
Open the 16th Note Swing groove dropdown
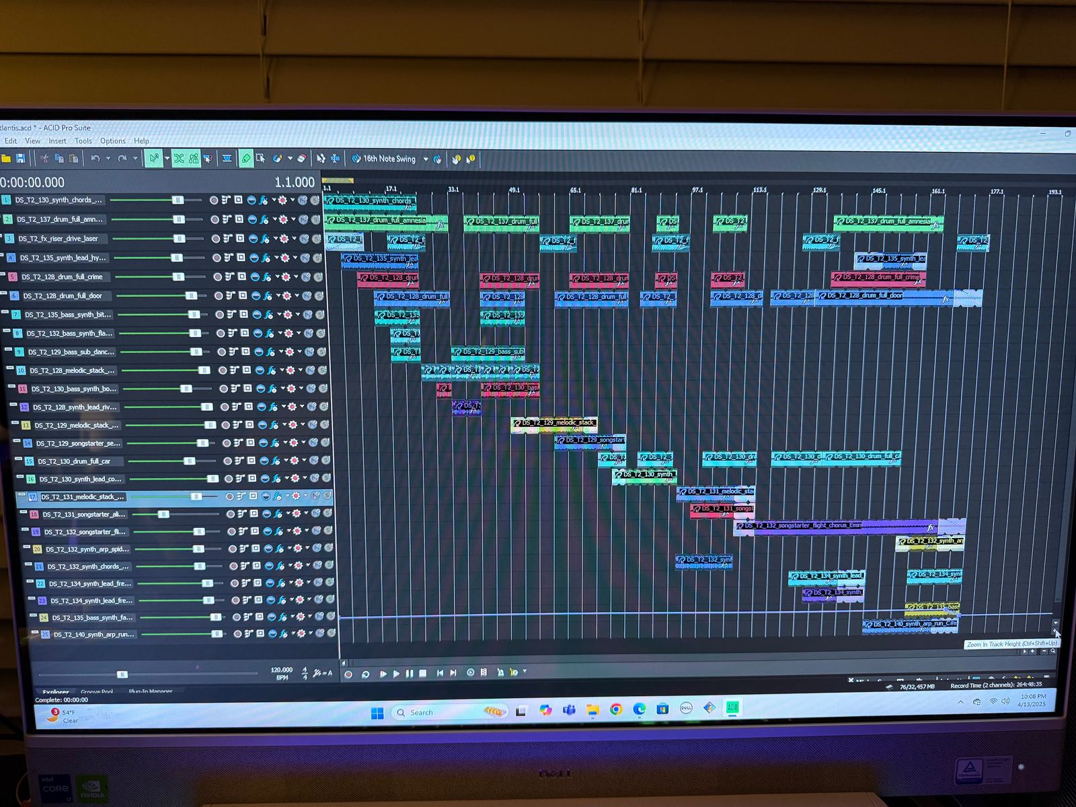coord(425,159)
